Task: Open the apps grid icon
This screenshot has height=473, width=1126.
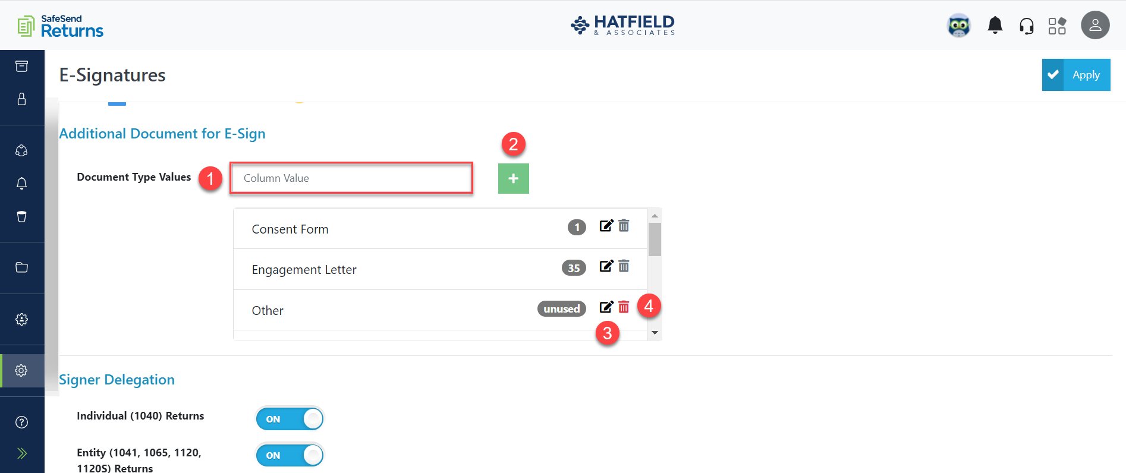Action: (x=1058, y=25)
